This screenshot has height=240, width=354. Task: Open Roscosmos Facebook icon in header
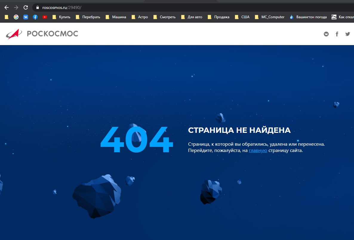337,34
